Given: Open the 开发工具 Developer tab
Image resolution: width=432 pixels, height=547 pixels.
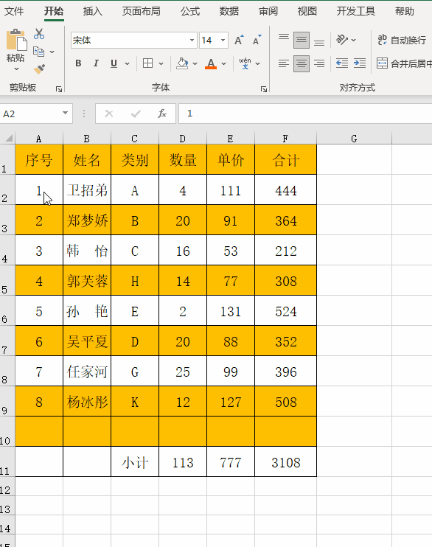Looking at the screenshot, I should click(355, 11).
